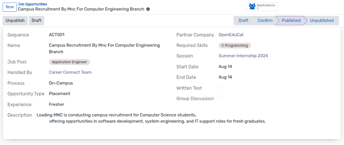Click the Start Date value Aug 14

(x=225, y=67)
